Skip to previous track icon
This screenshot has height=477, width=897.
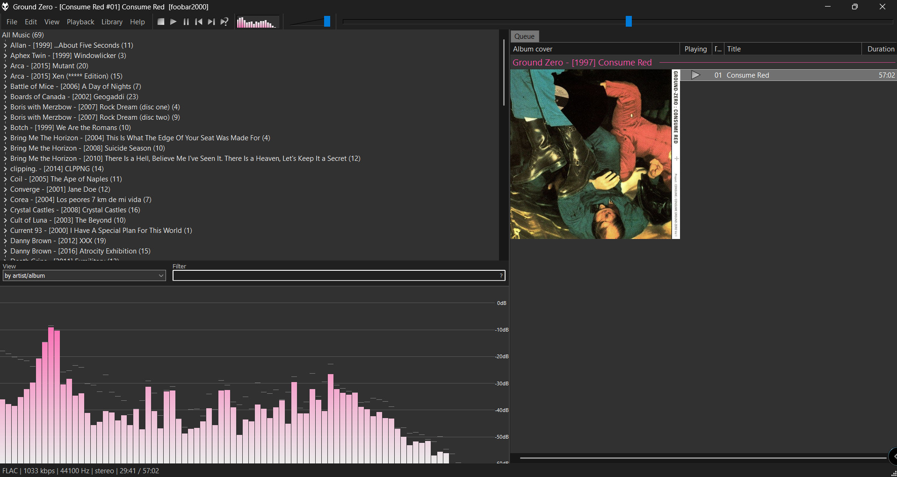[x=199, y=22]
